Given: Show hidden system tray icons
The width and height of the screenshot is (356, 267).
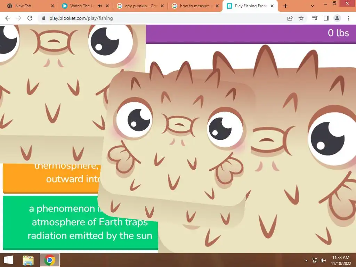Looking at the screenshot, I should coord(307,260).
